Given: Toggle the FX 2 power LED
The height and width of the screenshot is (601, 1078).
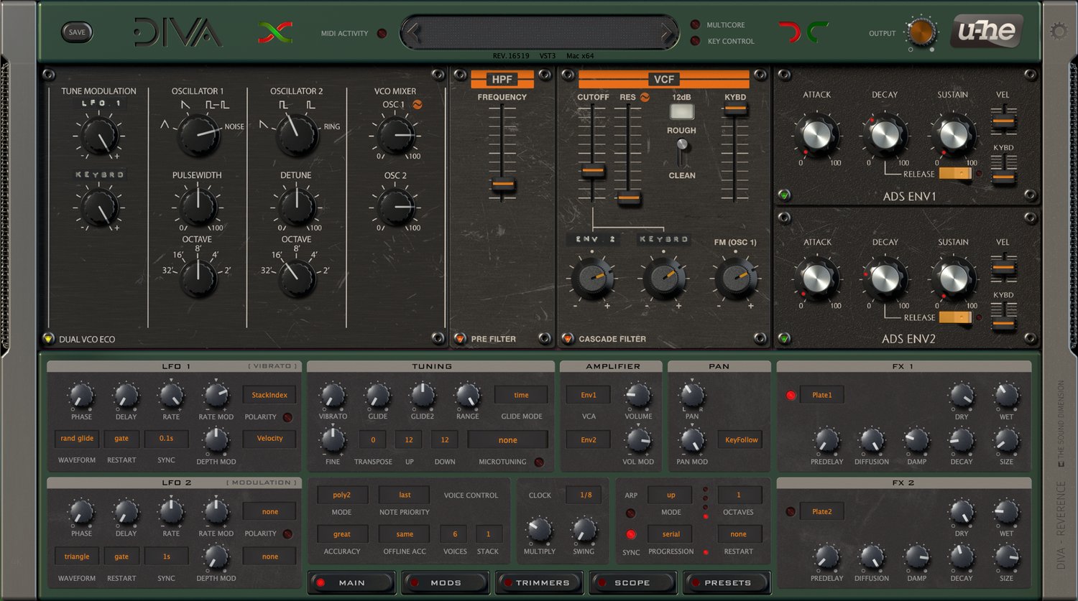Looking at the screenshot, I should pyautogui.click(x=791, y=512).
